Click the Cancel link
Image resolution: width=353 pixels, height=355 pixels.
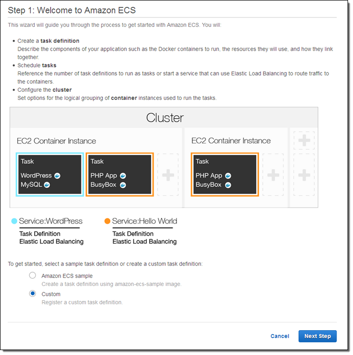(280, 336)
